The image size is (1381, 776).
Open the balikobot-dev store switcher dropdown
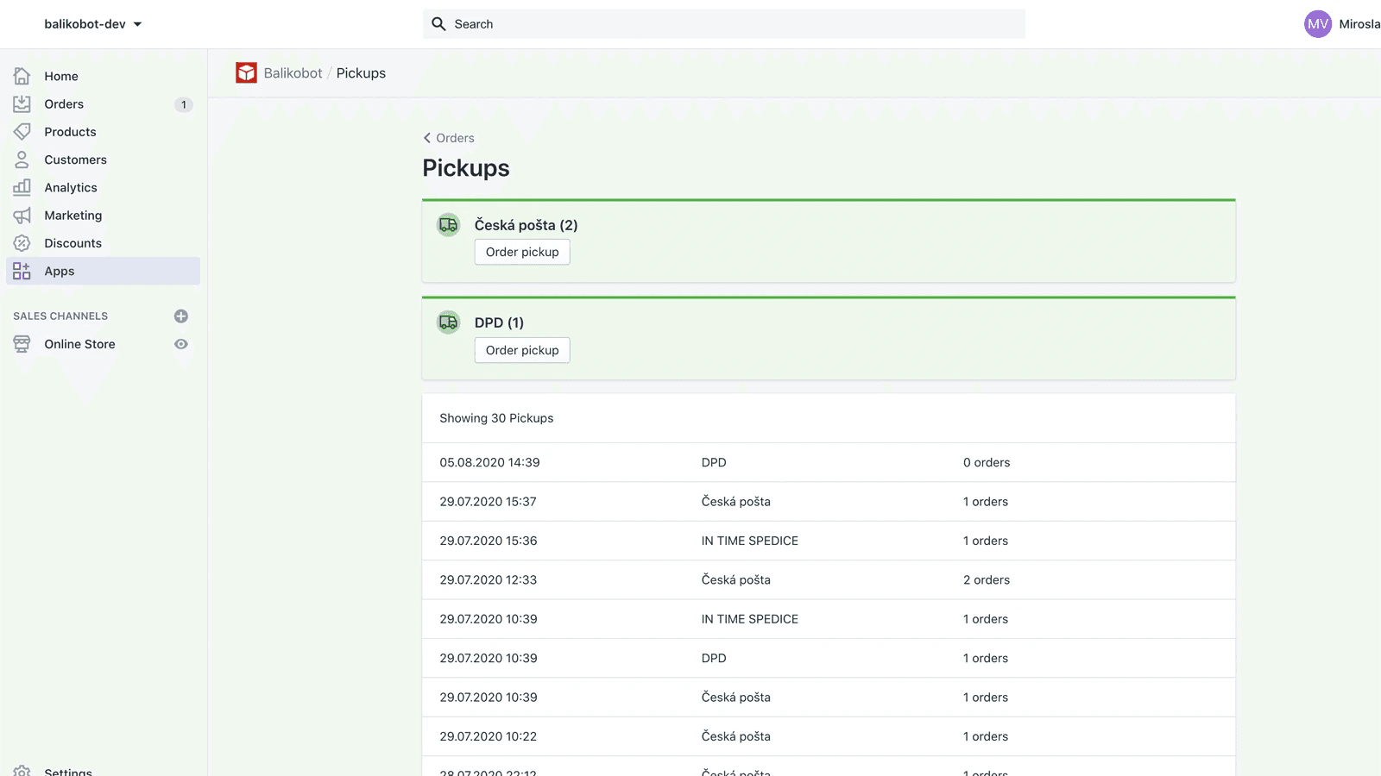pyautogui.click(x=92, y=23)
